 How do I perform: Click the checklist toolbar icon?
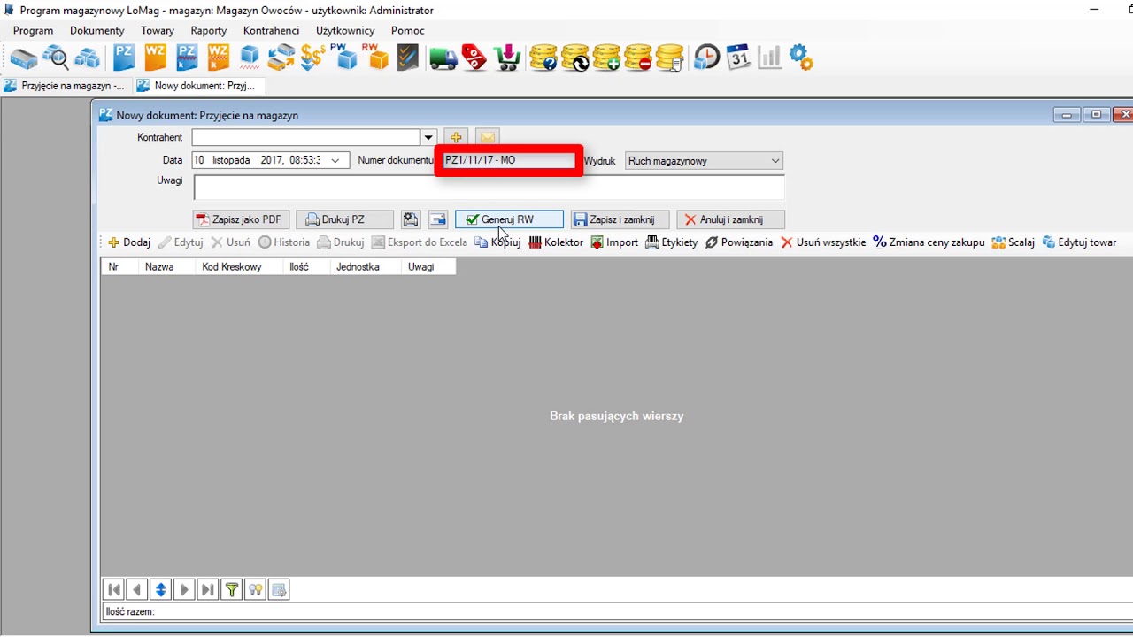pos(407,58)
